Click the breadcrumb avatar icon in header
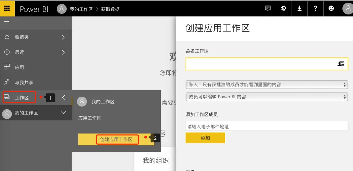The width and height of the screenshot is (353, 171). tap(62, 9)
